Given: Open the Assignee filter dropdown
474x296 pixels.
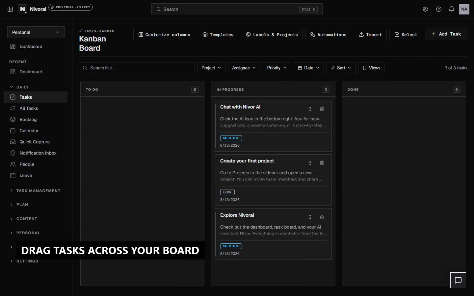Looking at the screenshot, I should click(244, 68).
